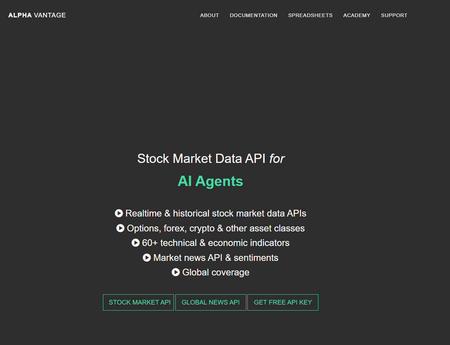Click the Stock Market Data API headline
This screenshot has height=345, width=450.
click(210, 159)
